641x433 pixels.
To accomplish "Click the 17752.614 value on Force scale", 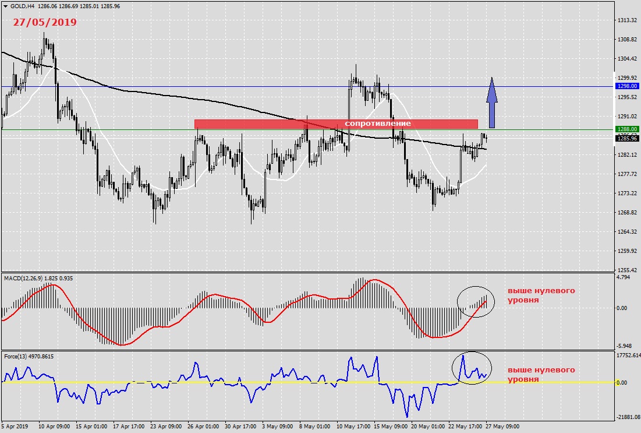I will (x=629, y=355).
